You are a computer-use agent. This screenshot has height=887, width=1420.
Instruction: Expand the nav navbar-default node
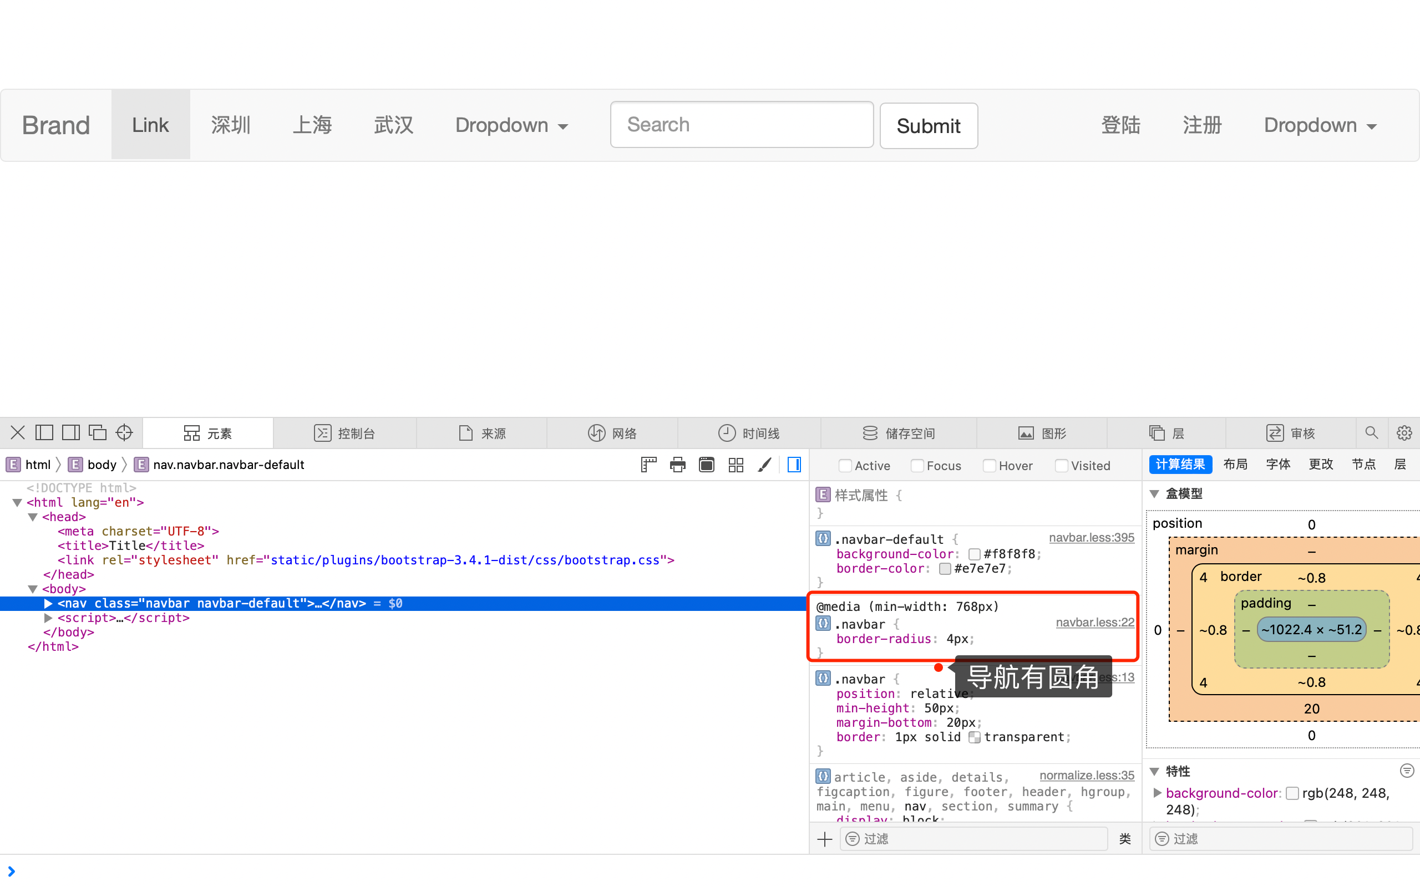(48, 603)
